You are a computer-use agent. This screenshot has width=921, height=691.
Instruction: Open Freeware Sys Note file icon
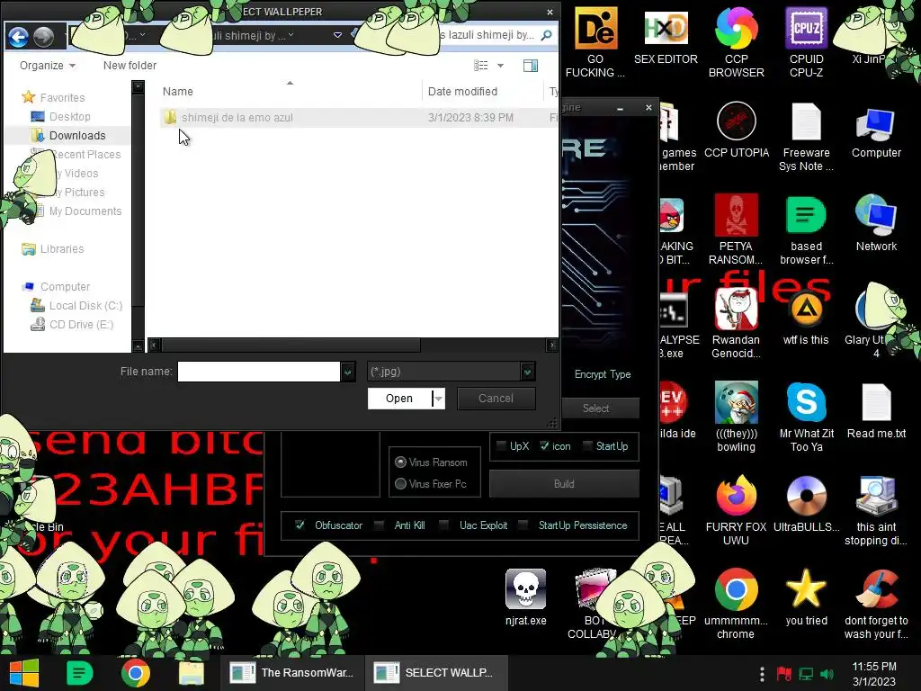pyautogui.click(x=806, y=137)
